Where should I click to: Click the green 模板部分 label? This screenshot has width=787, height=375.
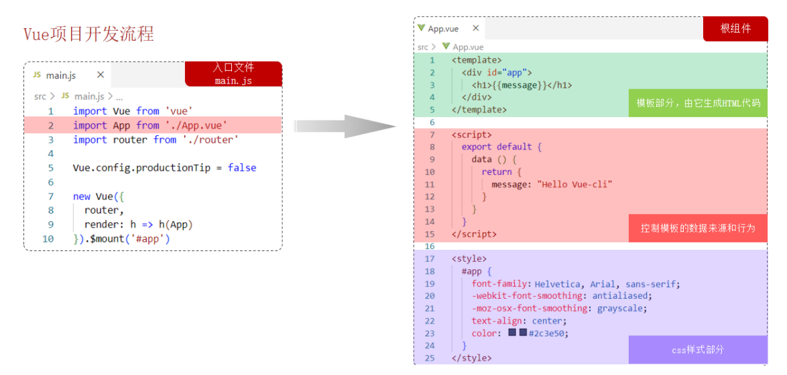click(x=698, y=103)
